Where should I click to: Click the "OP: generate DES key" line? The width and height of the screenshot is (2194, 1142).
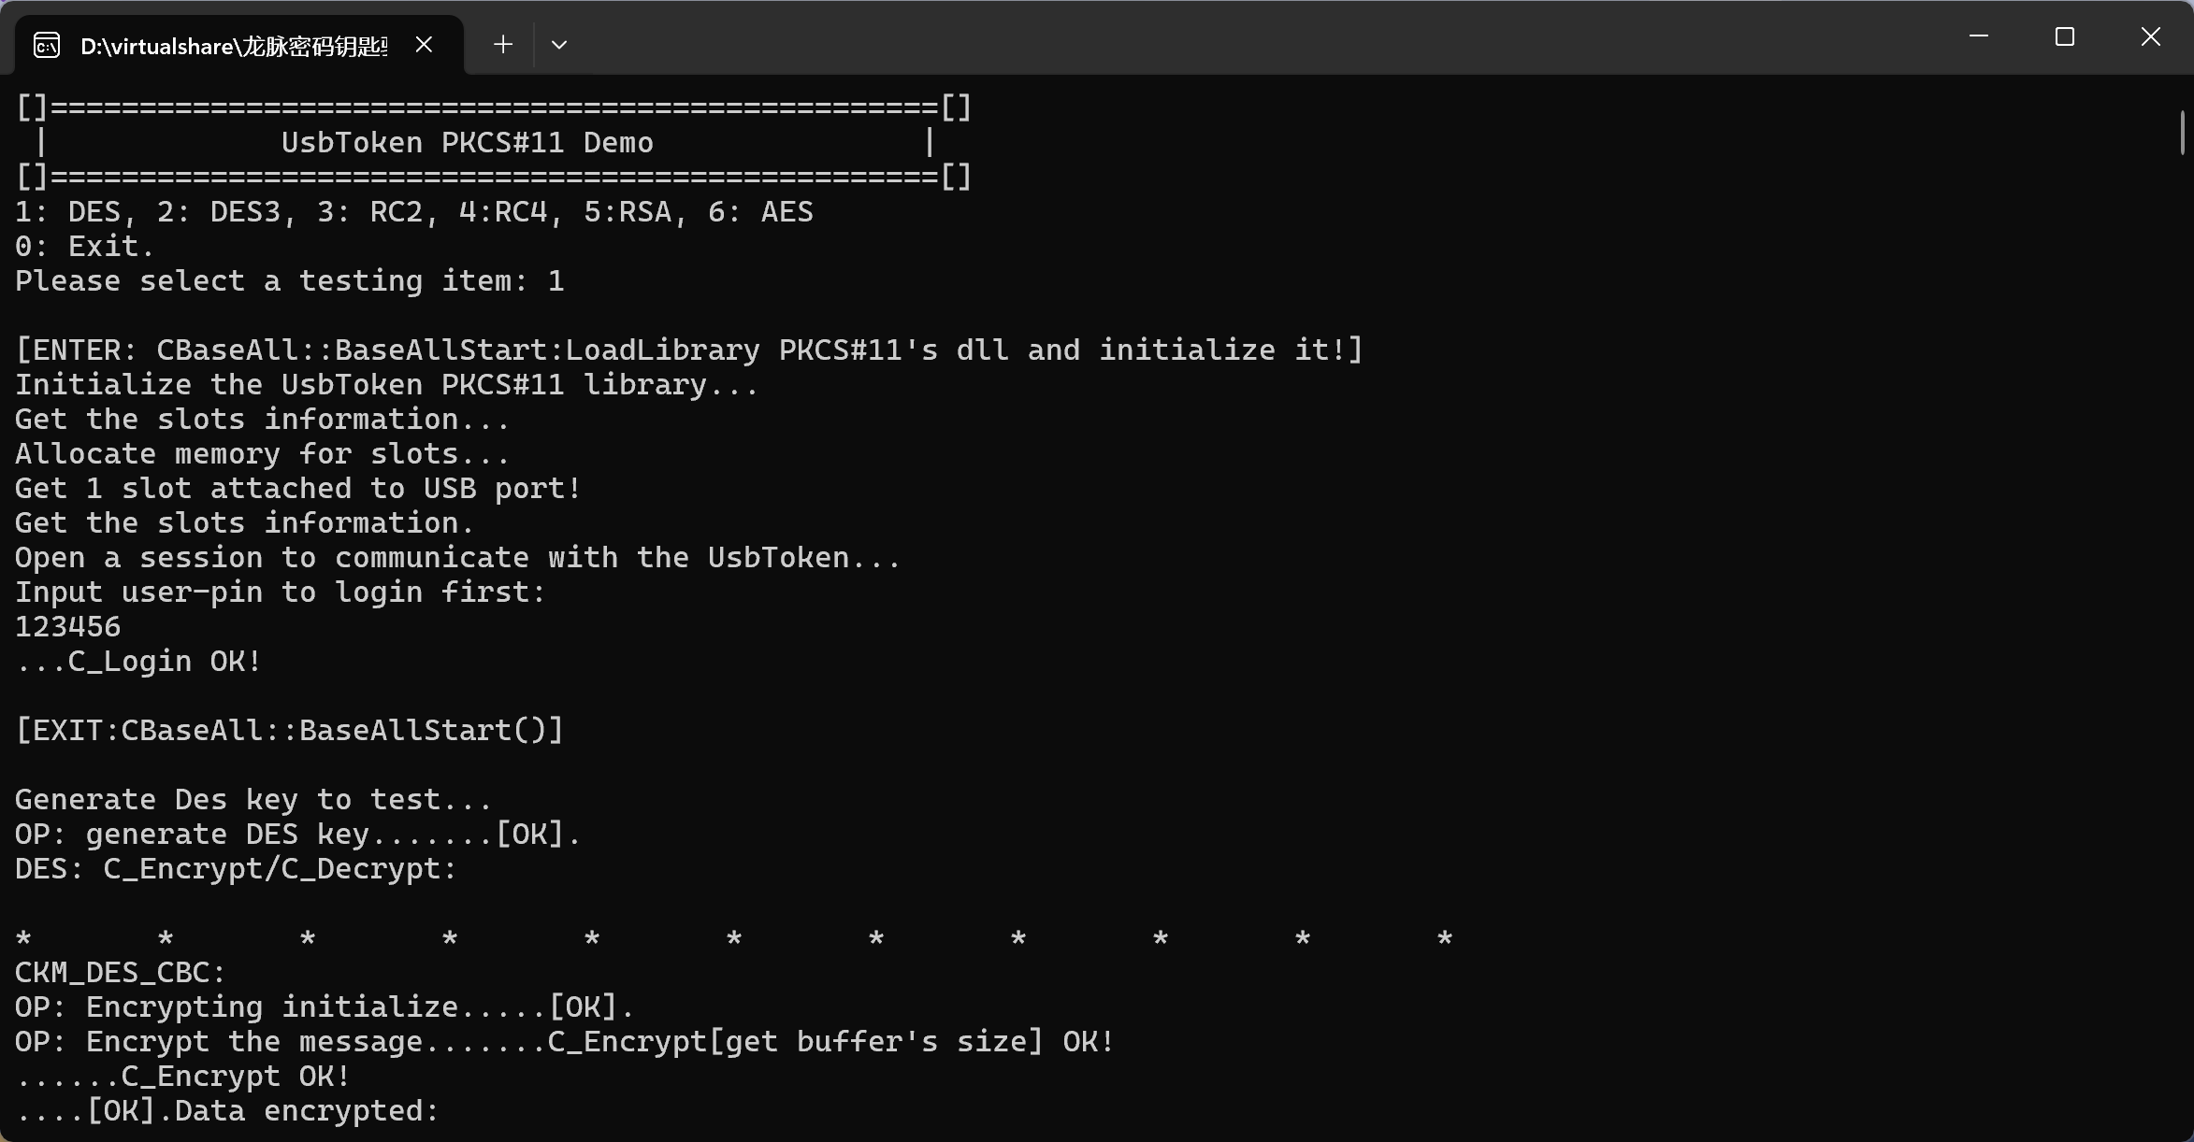click(x=298, y=835)
